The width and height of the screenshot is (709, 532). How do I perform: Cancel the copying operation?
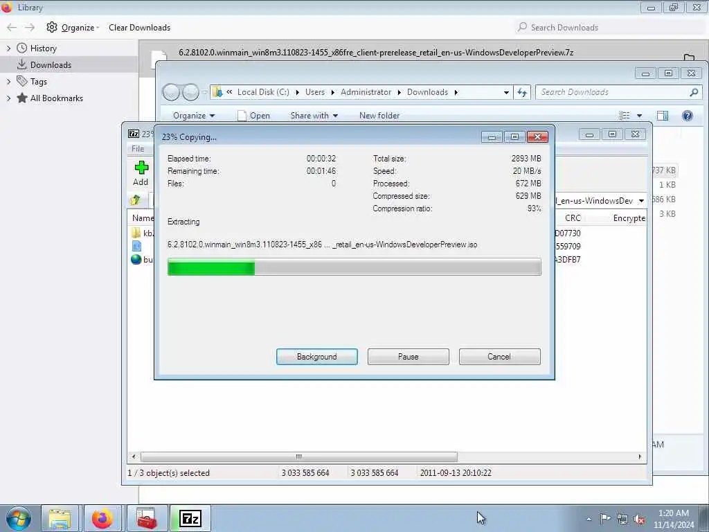[499, 357]
